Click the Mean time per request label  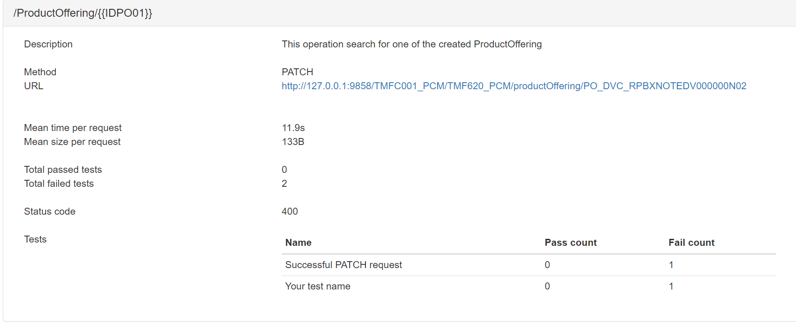(x=73, y=128)
